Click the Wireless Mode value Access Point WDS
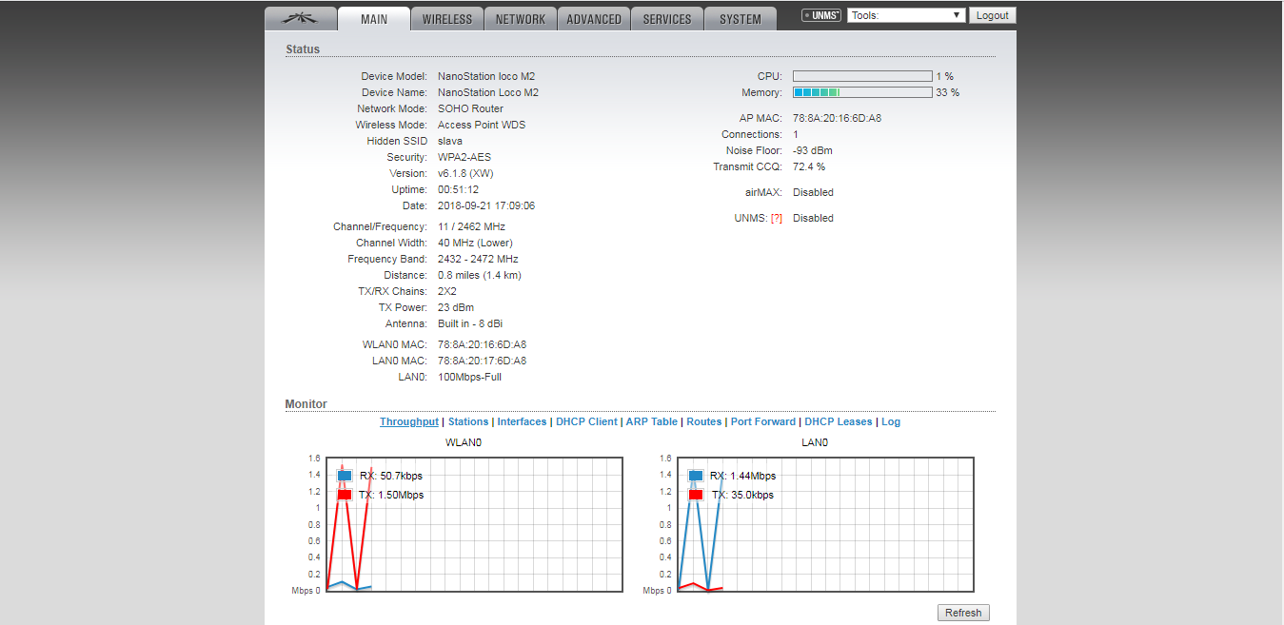1284x625 pixels. [x=482, y=125]
